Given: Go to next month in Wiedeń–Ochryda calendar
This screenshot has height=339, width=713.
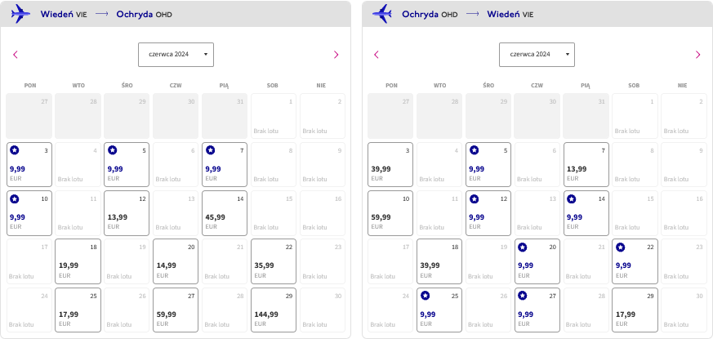Looking at the screenshot, I should point(336,55).
